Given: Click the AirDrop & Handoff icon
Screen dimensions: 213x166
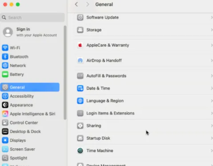Looking at the screenshot, I should click(x=80, y=60).
